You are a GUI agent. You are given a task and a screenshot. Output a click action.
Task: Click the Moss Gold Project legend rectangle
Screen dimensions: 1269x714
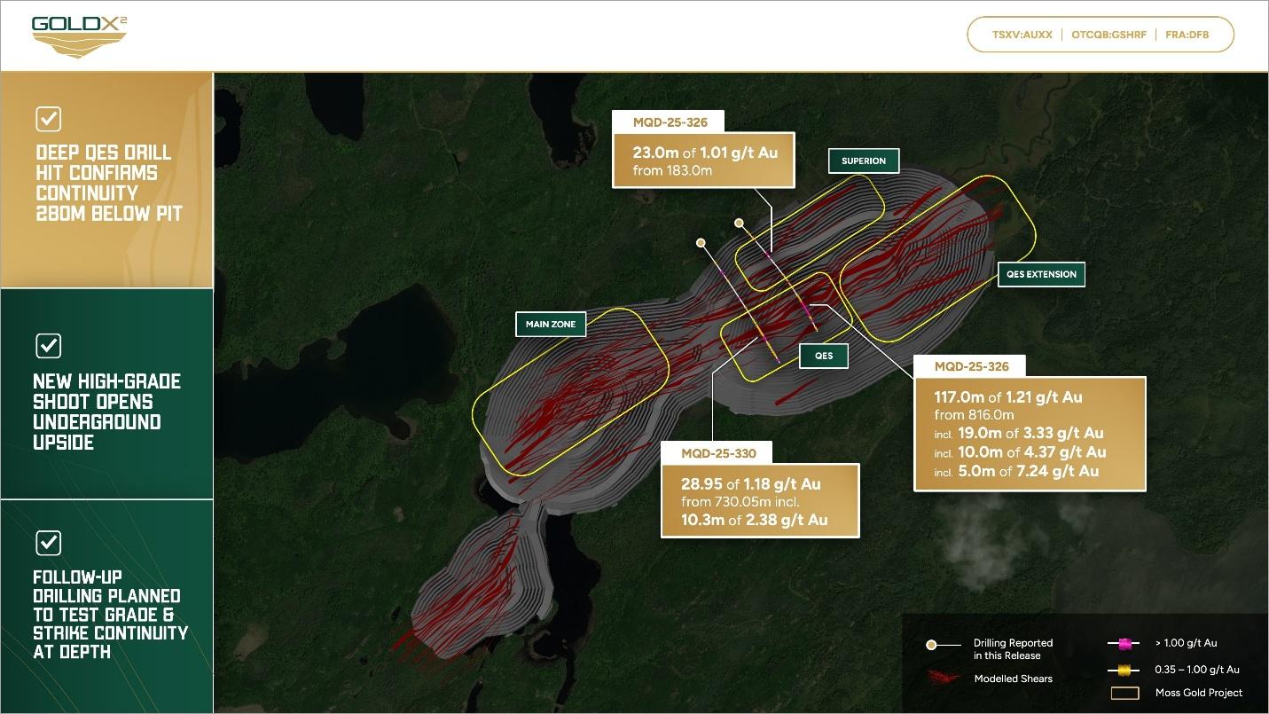pyautogui.click(x=1126, y=693)
